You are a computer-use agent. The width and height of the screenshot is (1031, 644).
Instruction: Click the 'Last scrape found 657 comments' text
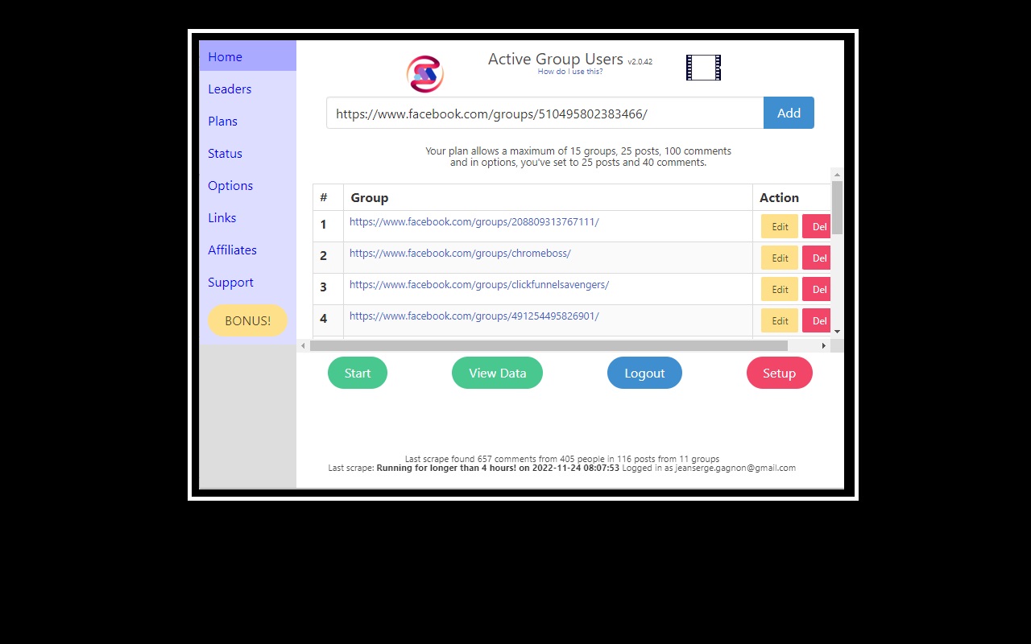click(562, 459)
